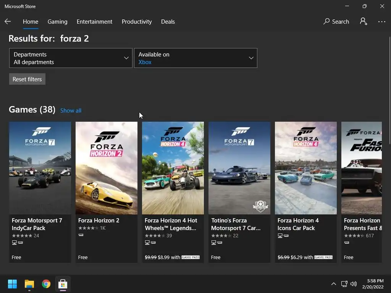The image size is (391, 293).
Task: Open Forza Horizon 4 Icons Car Pack title
Action: pyautogui.click(x=298, y=224)
